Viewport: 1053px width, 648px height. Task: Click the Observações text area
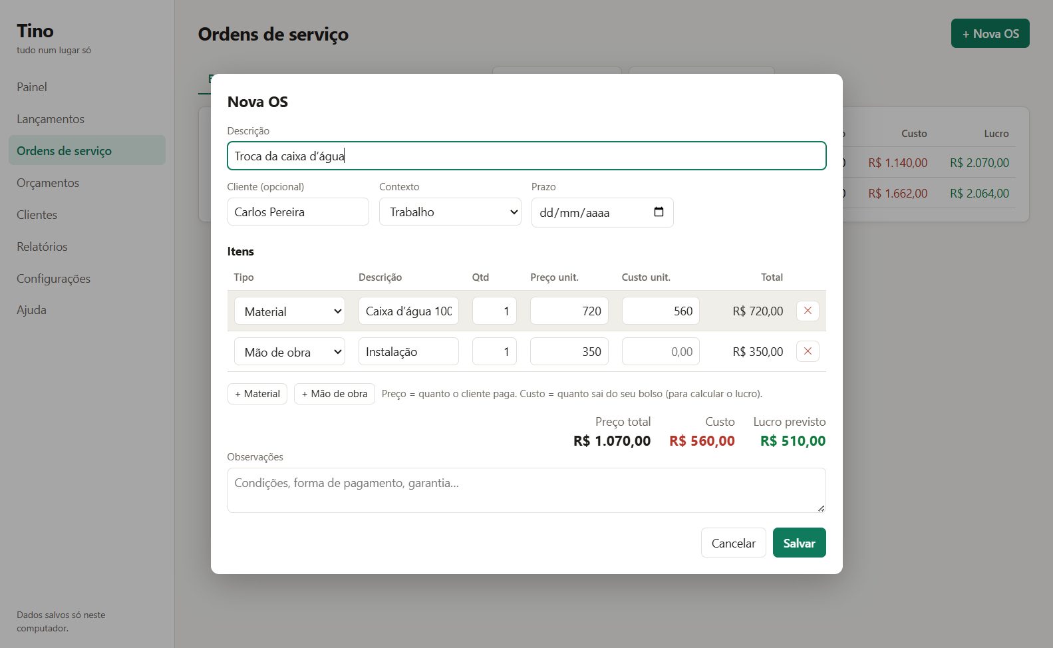click(x=527, y=490)
